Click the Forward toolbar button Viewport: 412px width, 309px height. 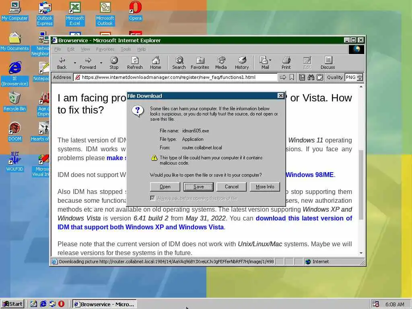(x=88, y=63)
